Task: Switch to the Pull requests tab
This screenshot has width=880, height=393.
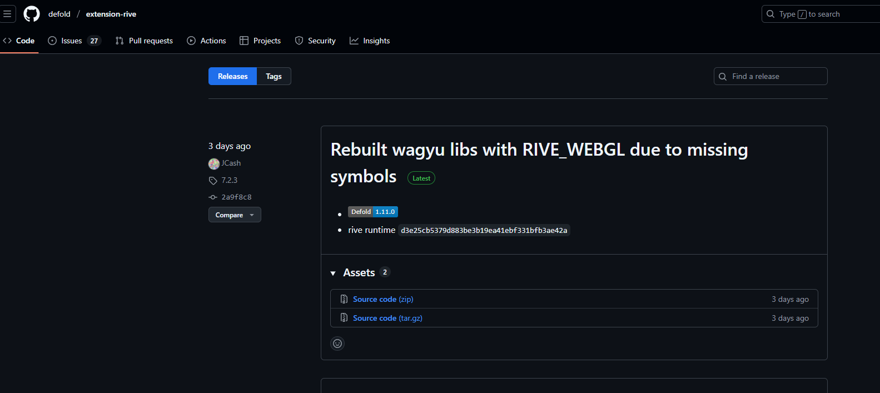Action: click(x=144, y=41)
